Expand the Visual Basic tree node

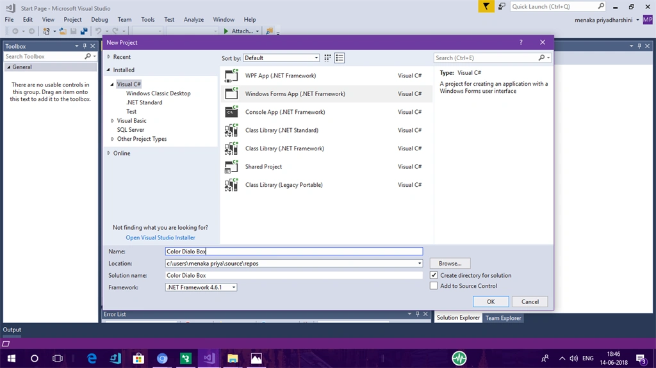(x=113, y=120)
